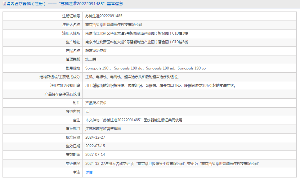Select the page title 境内医疗器械（注册）基本信息
This screenshot has height=180, width=300.
click(x=64, y=4)
